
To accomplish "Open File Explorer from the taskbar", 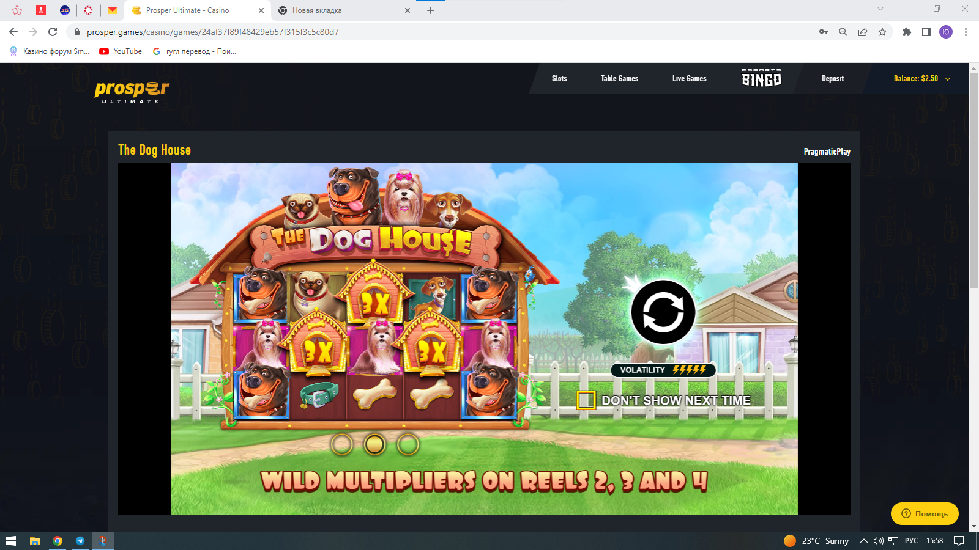I will point(35,541).
